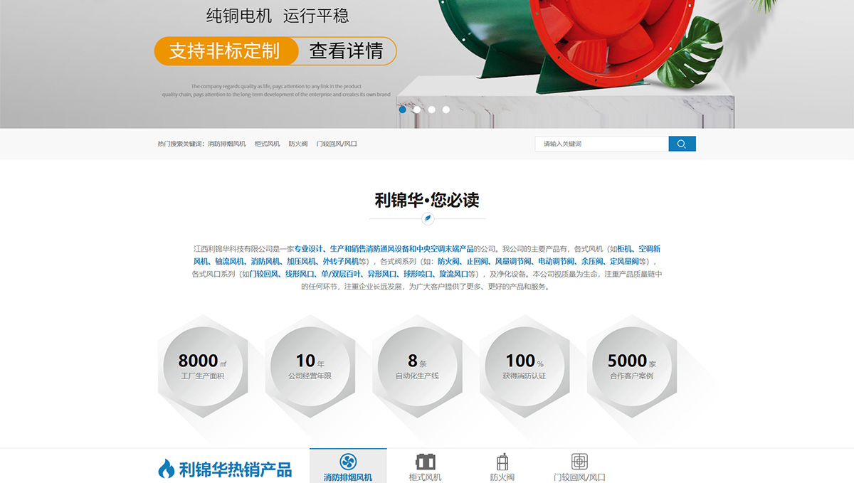854x483 pixels.
Task: Click the 防火阀 hot search keyword
Action: tap(298, 143)
